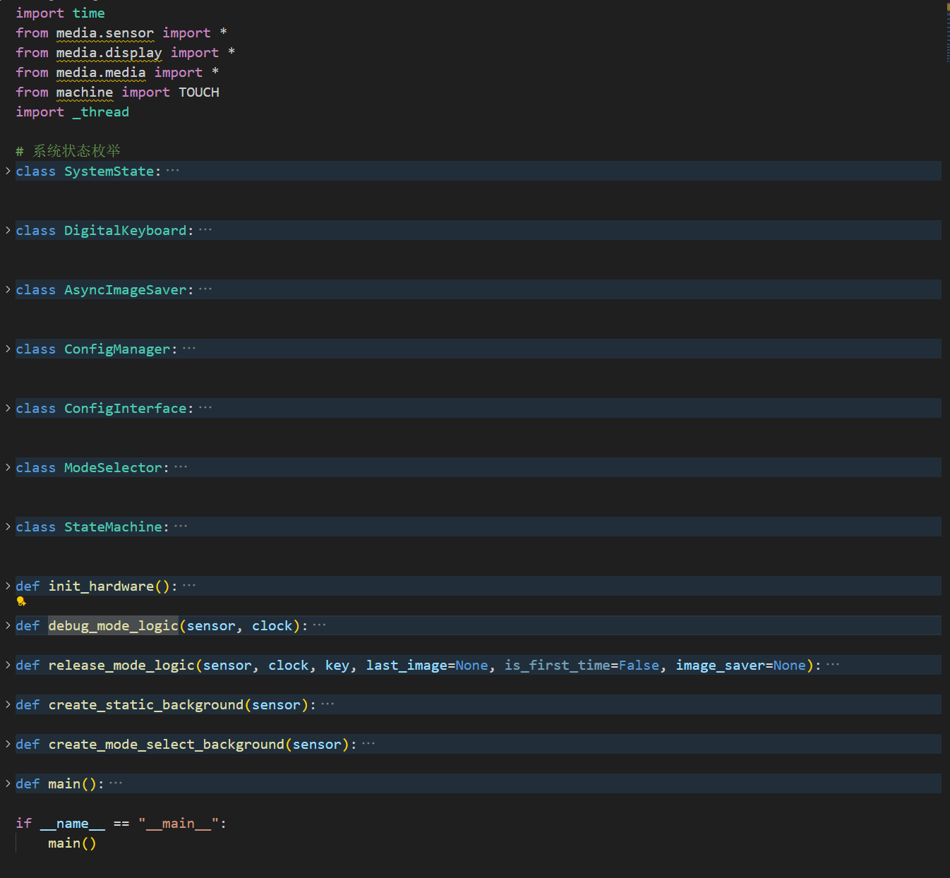The height and width of the screenshot is (878, 950).
Task: Click the main() call at the bottom
Action: pyautogui.click(x=71, y=843)
